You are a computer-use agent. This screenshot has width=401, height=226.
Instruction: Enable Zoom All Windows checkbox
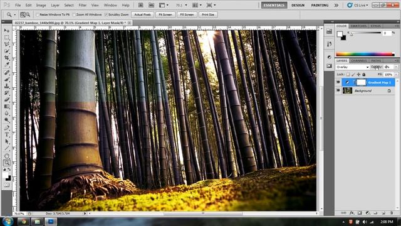(x=75, y=14)
